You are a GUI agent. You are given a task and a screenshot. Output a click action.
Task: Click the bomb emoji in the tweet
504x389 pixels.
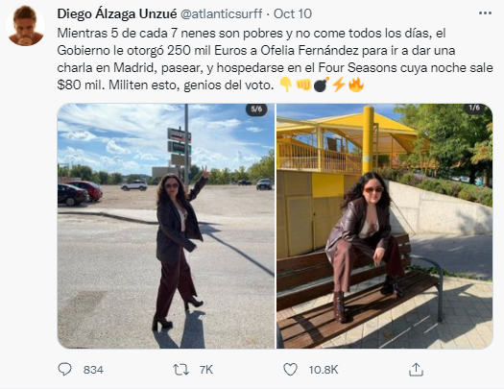321,85
